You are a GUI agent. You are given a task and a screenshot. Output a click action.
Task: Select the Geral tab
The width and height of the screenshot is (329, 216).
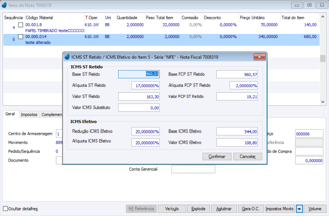click(x=10, y=114)
